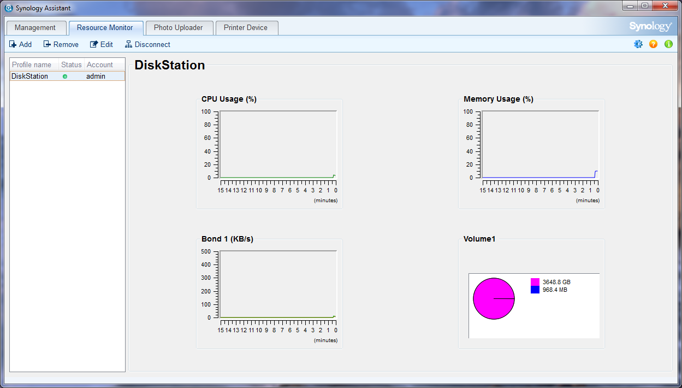Click the Bond 1 network graph
682x388 pixels.
coord(278,284)
